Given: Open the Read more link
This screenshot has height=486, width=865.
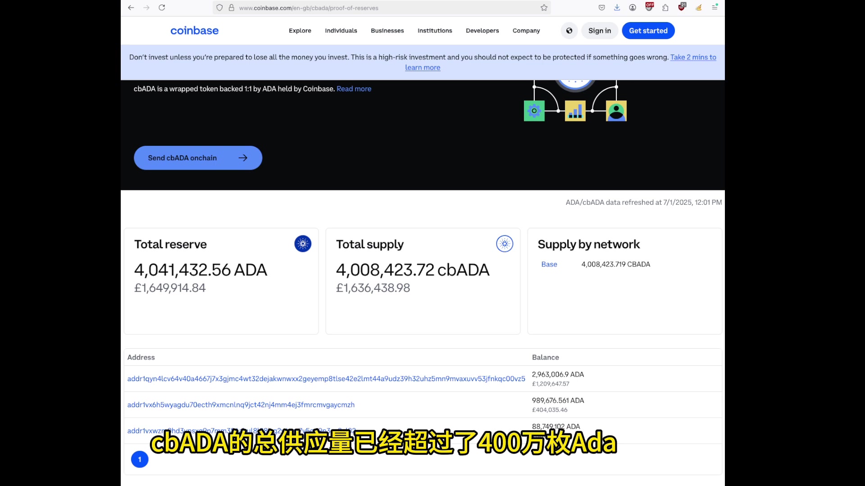Looking at the screenshot, I should [x=354, y=89].
